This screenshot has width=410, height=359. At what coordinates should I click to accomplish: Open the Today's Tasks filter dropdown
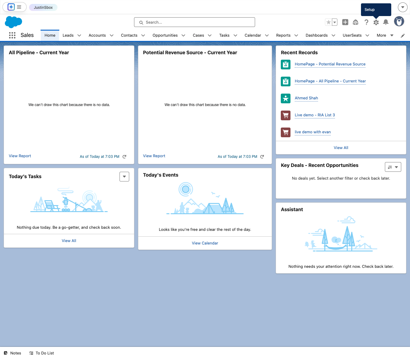[124, 177]
